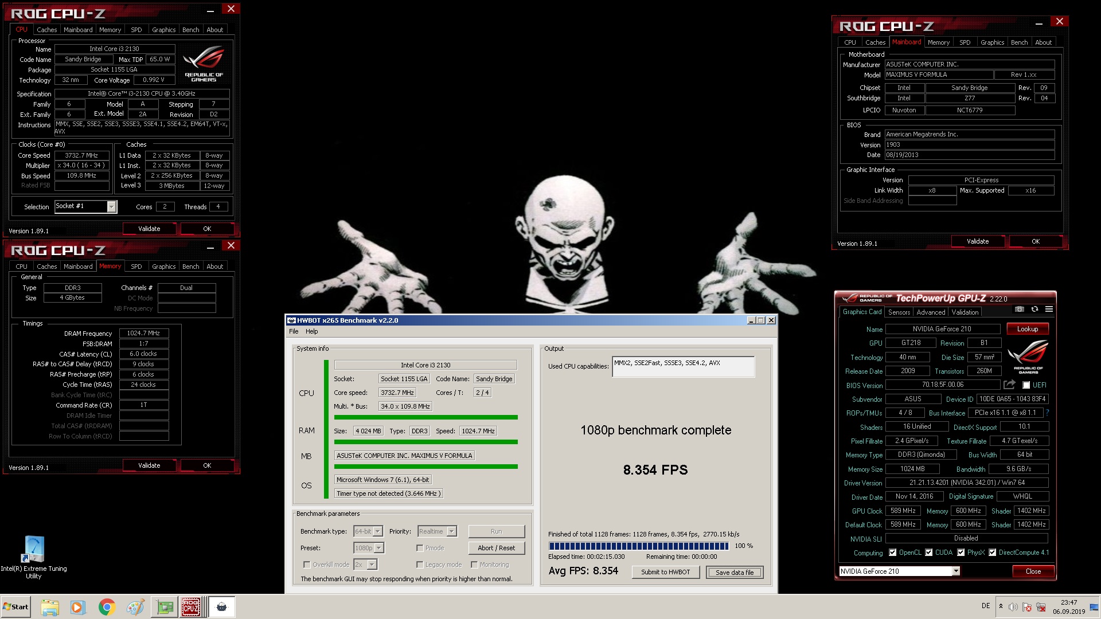Open Bench tab in top-right CPU-Z window
The height and width of the screenshot is (619, 1101).
tap(1019, 42)
